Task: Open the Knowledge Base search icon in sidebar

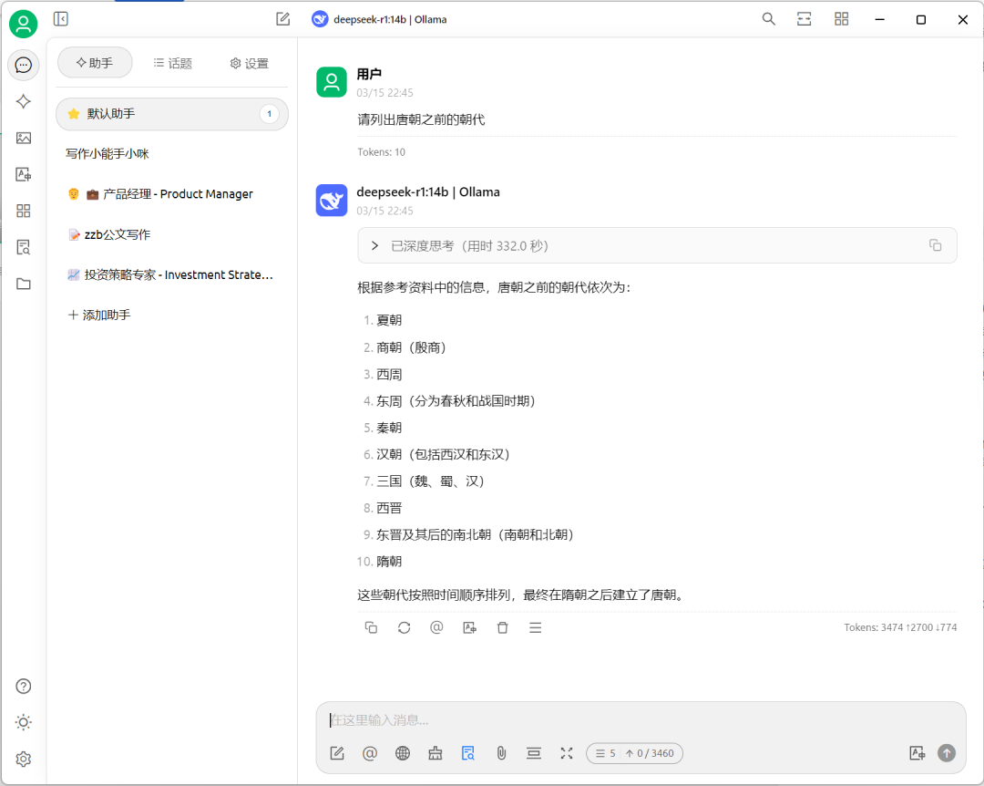Action: pos(23,247)
